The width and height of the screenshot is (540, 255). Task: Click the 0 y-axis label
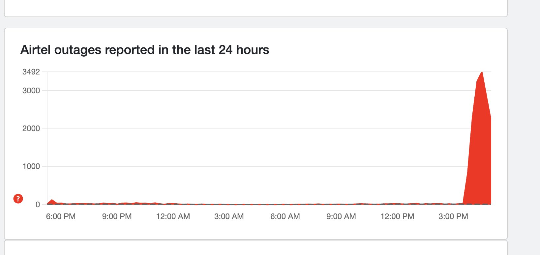(38, 205)
